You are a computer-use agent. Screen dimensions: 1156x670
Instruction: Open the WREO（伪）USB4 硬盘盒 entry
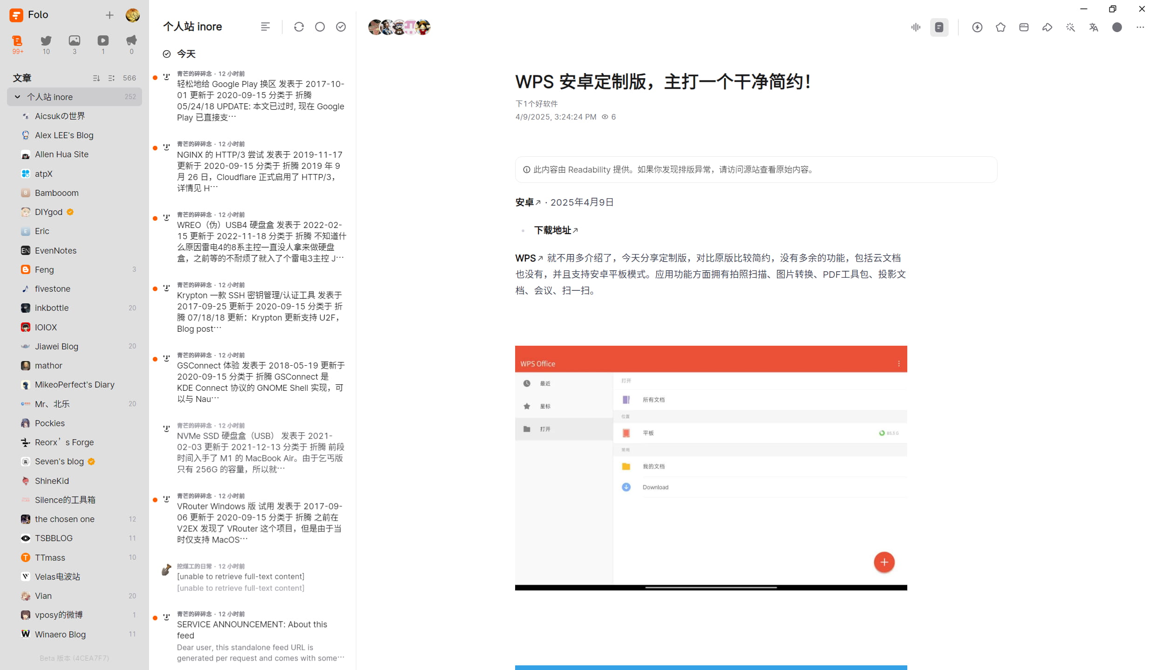point(252,237)
